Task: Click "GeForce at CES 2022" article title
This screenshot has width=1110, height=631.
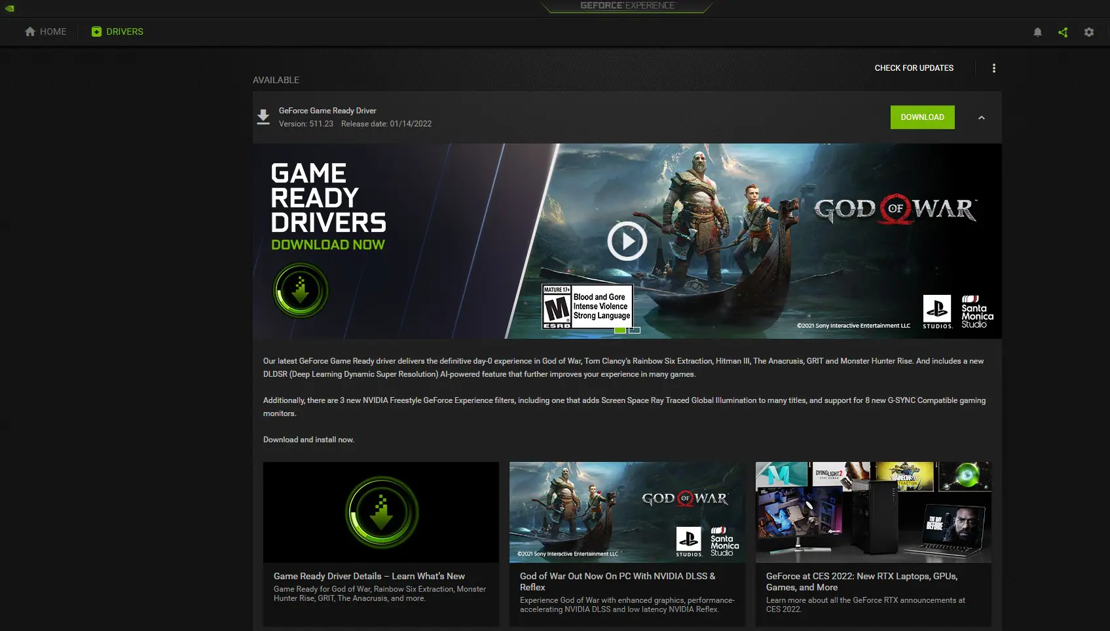Action: [862, 581]
